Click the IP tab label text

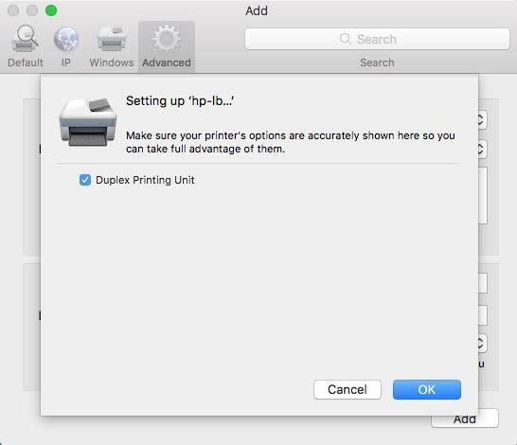(66, 62)
